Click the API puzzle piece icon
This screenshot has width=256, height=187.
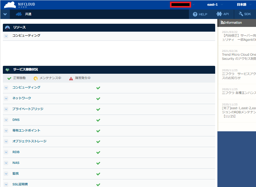click(219, 14)
